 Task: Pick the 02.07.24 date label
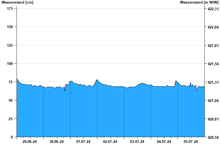[x=110, y=141]
